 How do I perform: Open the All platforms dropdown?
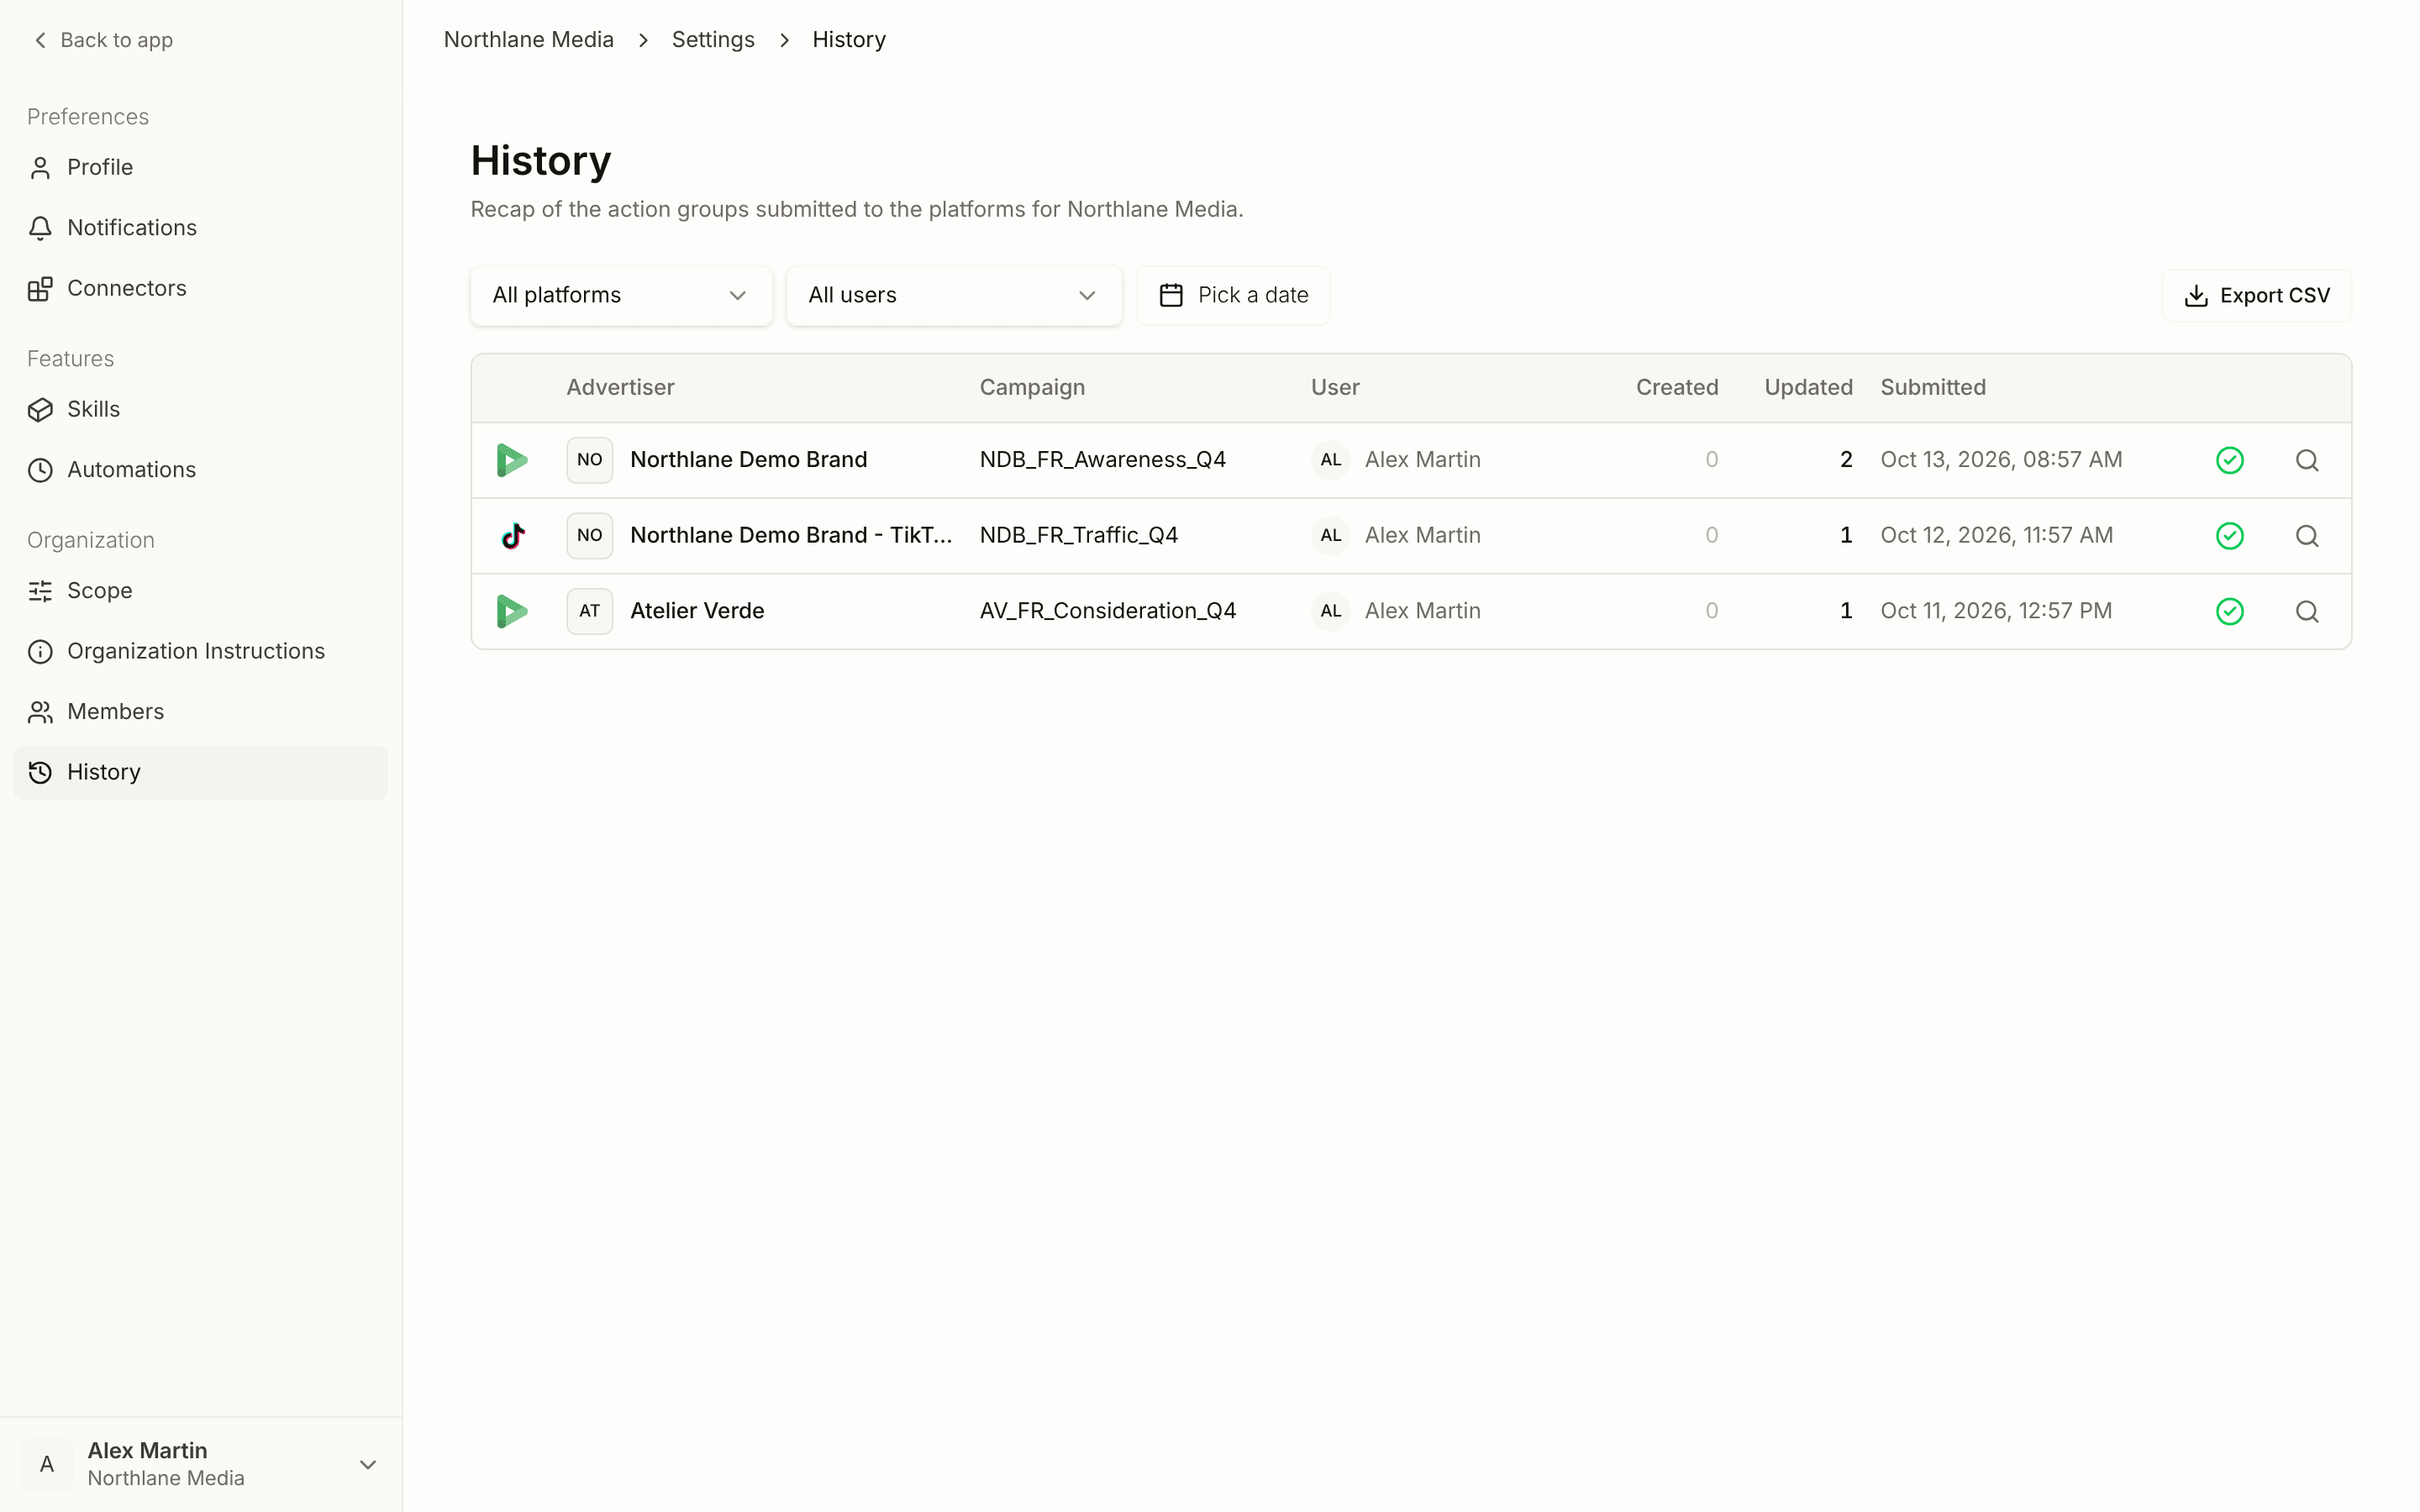tap(621, 295)
